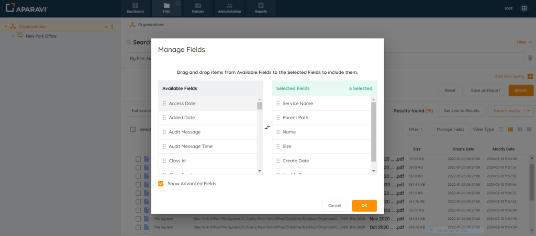Expand the New York Office tree node
Viewport: 536px width, 236px height.
(13, 36)
